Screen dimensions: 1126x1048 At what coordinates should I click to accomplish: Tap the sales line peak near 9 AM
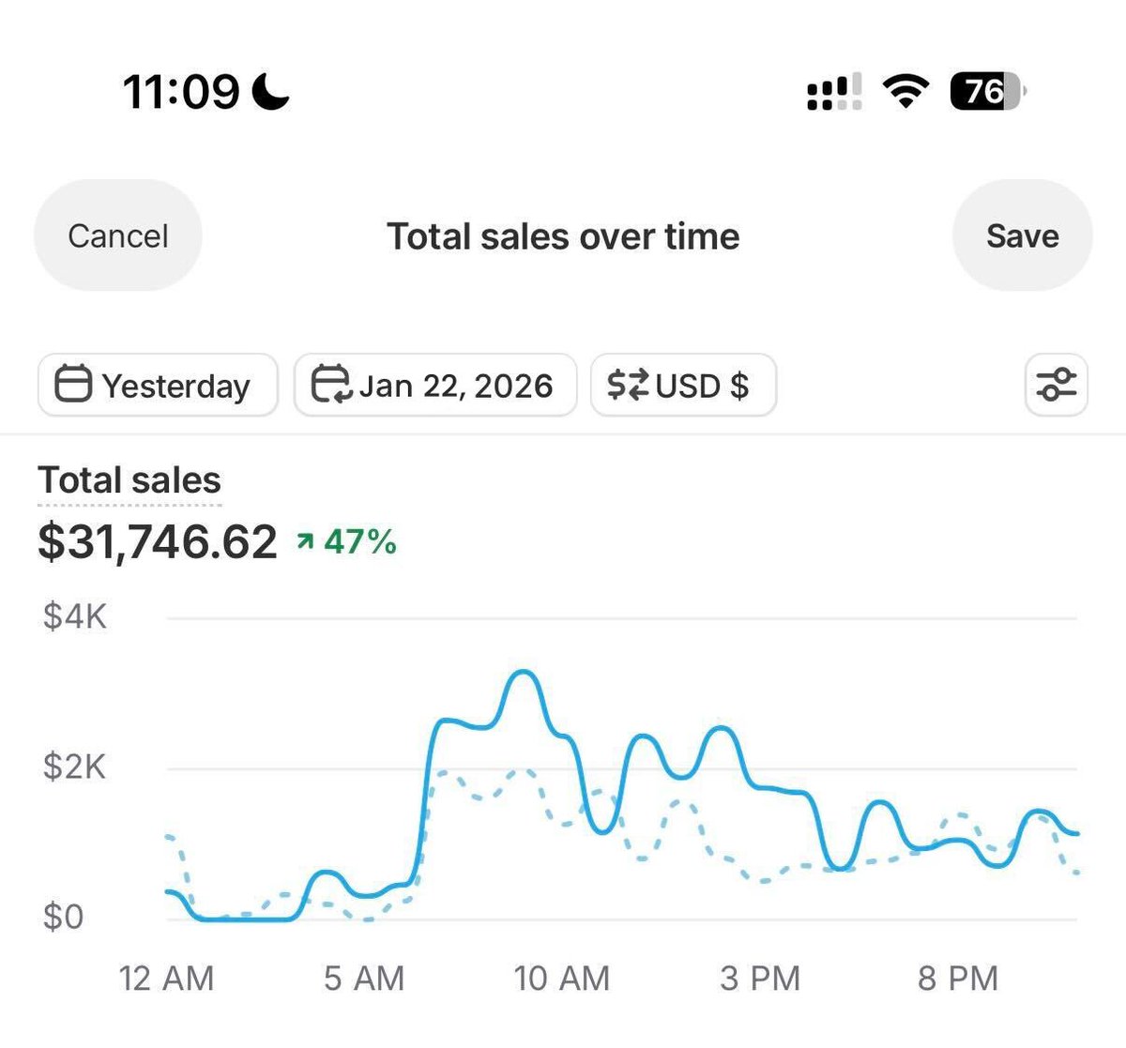tap(524, 673)
